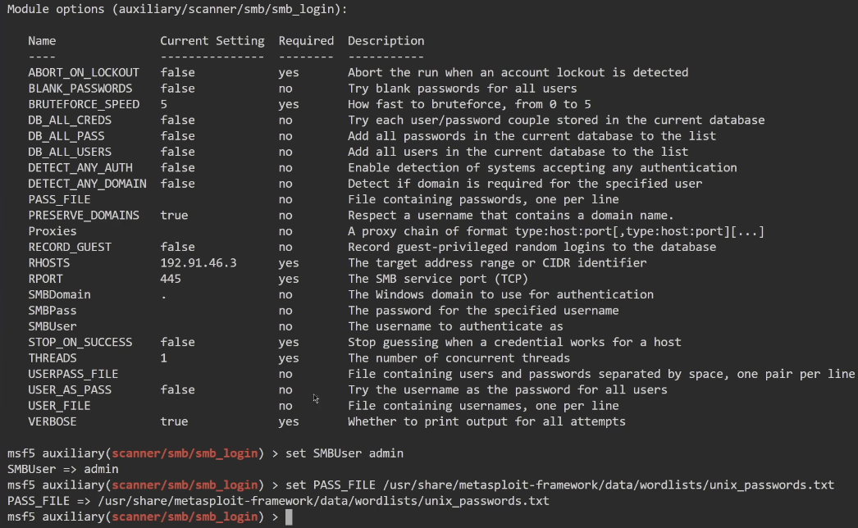This screenshot has height=528, width=858.
Task: Click the BRUTEFORCE_SPEED value 5
Action: click(164, 104)
